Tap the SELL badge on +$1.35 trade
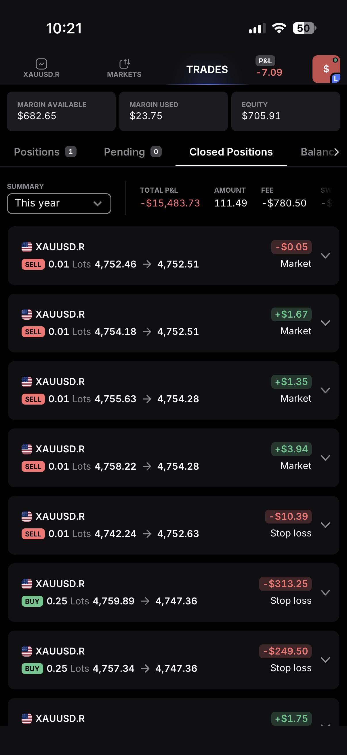Screen dimensions: 347x755 [33, 399]
